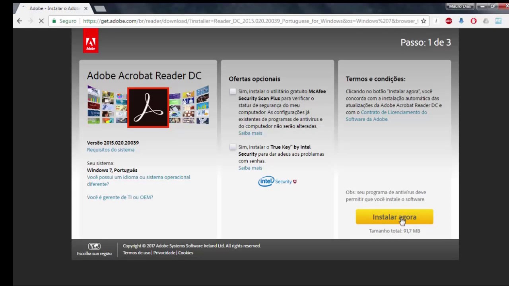Check the True Key by Intel Security offer

(x=233, y=147)
